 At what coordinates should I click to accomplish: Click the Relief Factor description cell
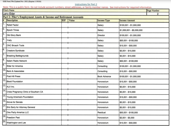(x=34, y=25)
